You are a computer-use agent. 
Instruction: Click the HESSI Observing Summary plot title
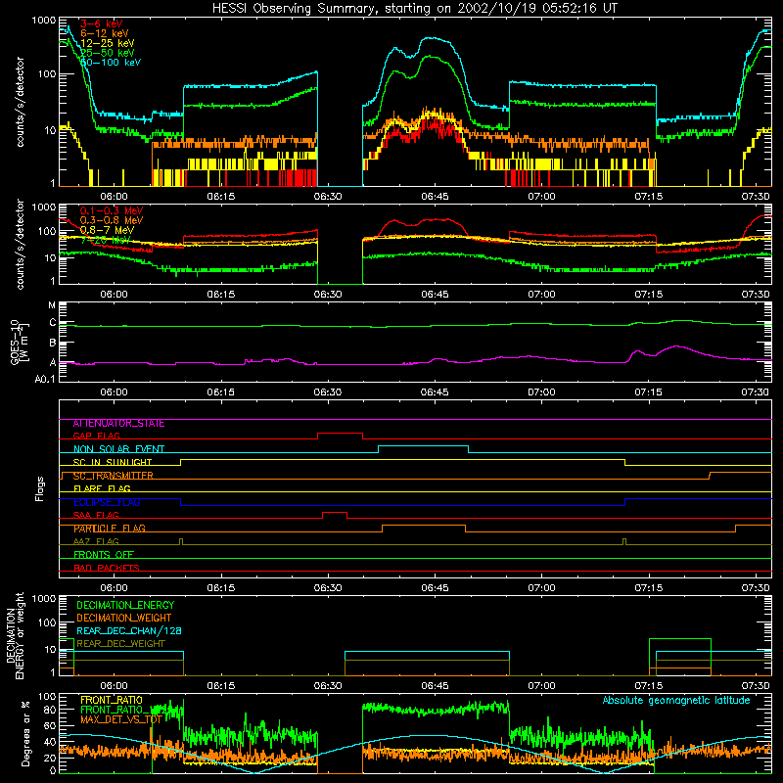click(415, 9)
